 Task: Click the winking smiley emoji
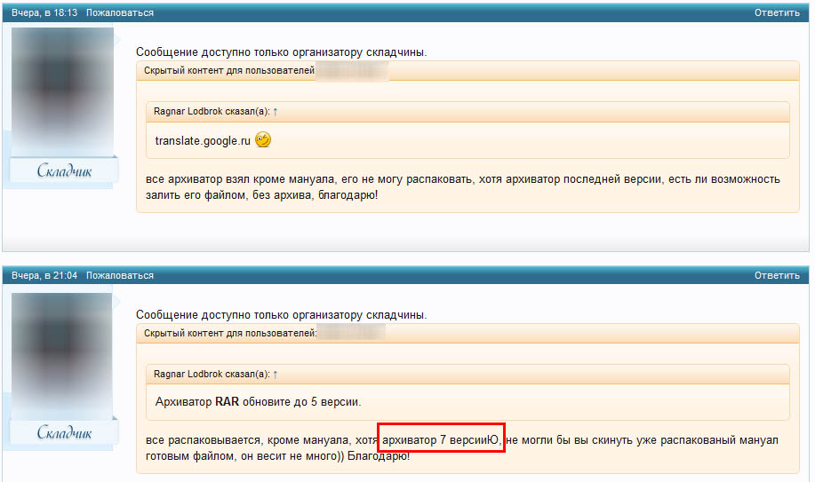(263, 139)
